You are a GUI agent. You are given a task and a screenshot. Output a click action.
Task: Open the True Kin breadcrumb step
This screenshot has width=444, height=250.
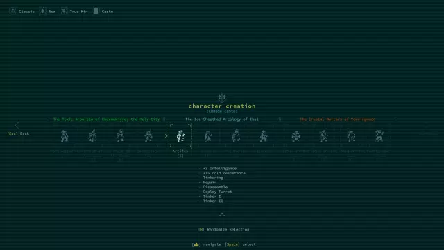pyautogui.click(x=78, y=12)
